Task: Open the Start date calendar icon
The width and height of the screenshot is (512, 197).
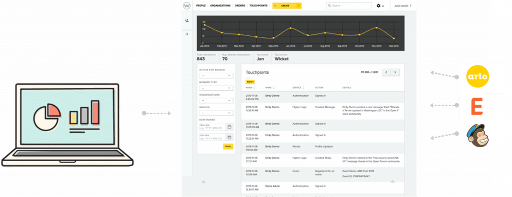Action: (x=229, y=127)
